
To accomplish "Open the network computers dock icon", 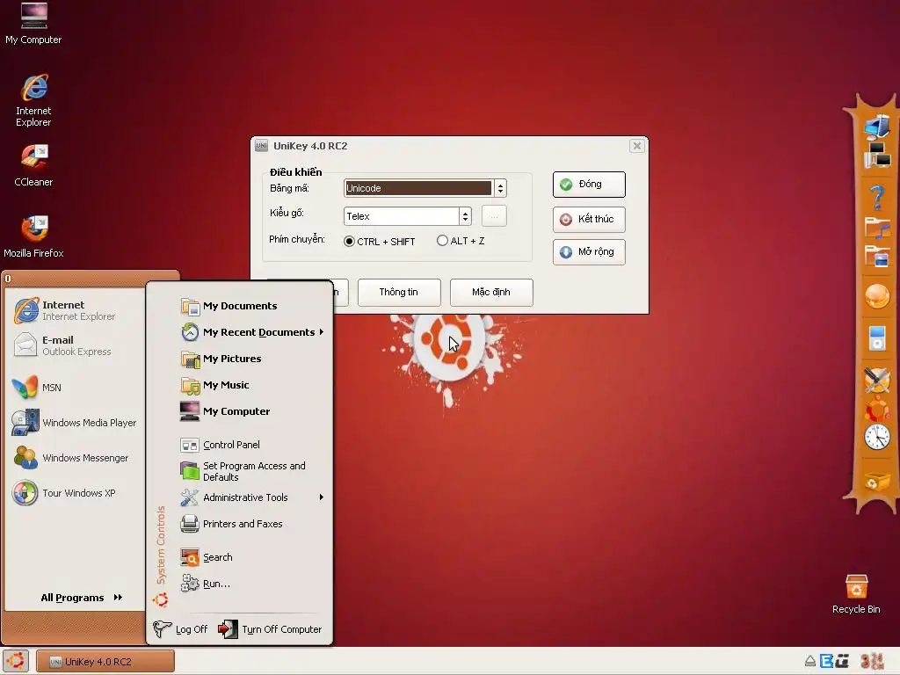I will 877,155.
